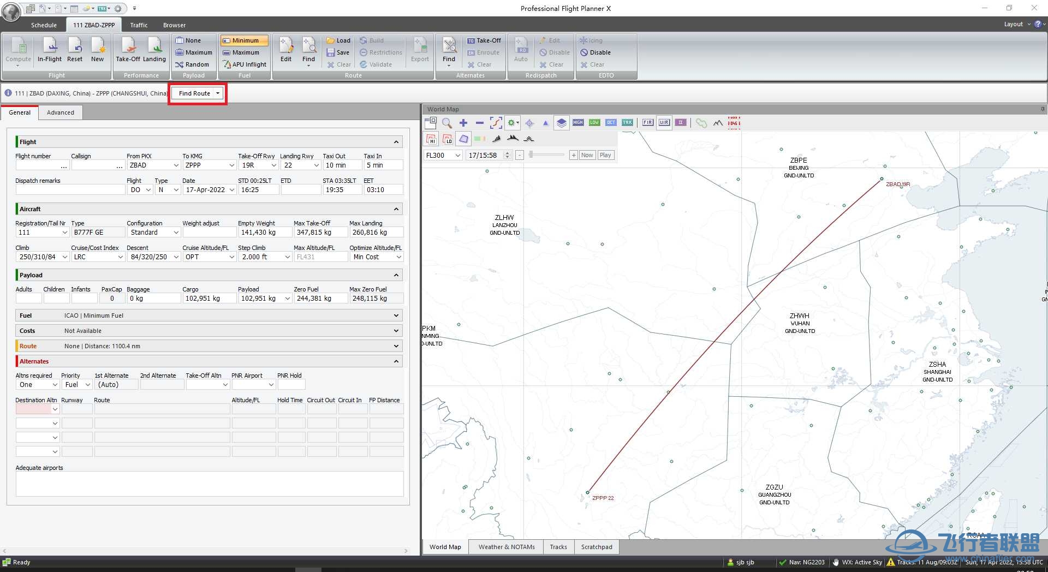Click the time slider plus button
1048x572 pixels.
click(x=573, y=155)
